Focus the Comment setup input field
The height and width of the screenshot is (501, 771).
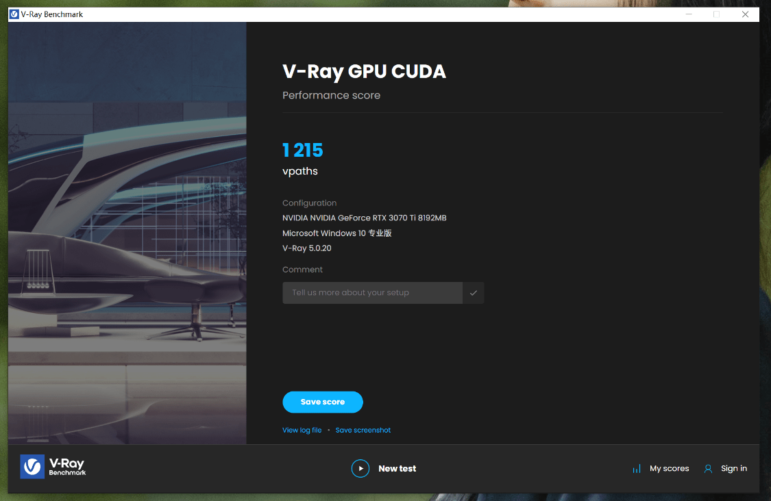pos(372,293)
